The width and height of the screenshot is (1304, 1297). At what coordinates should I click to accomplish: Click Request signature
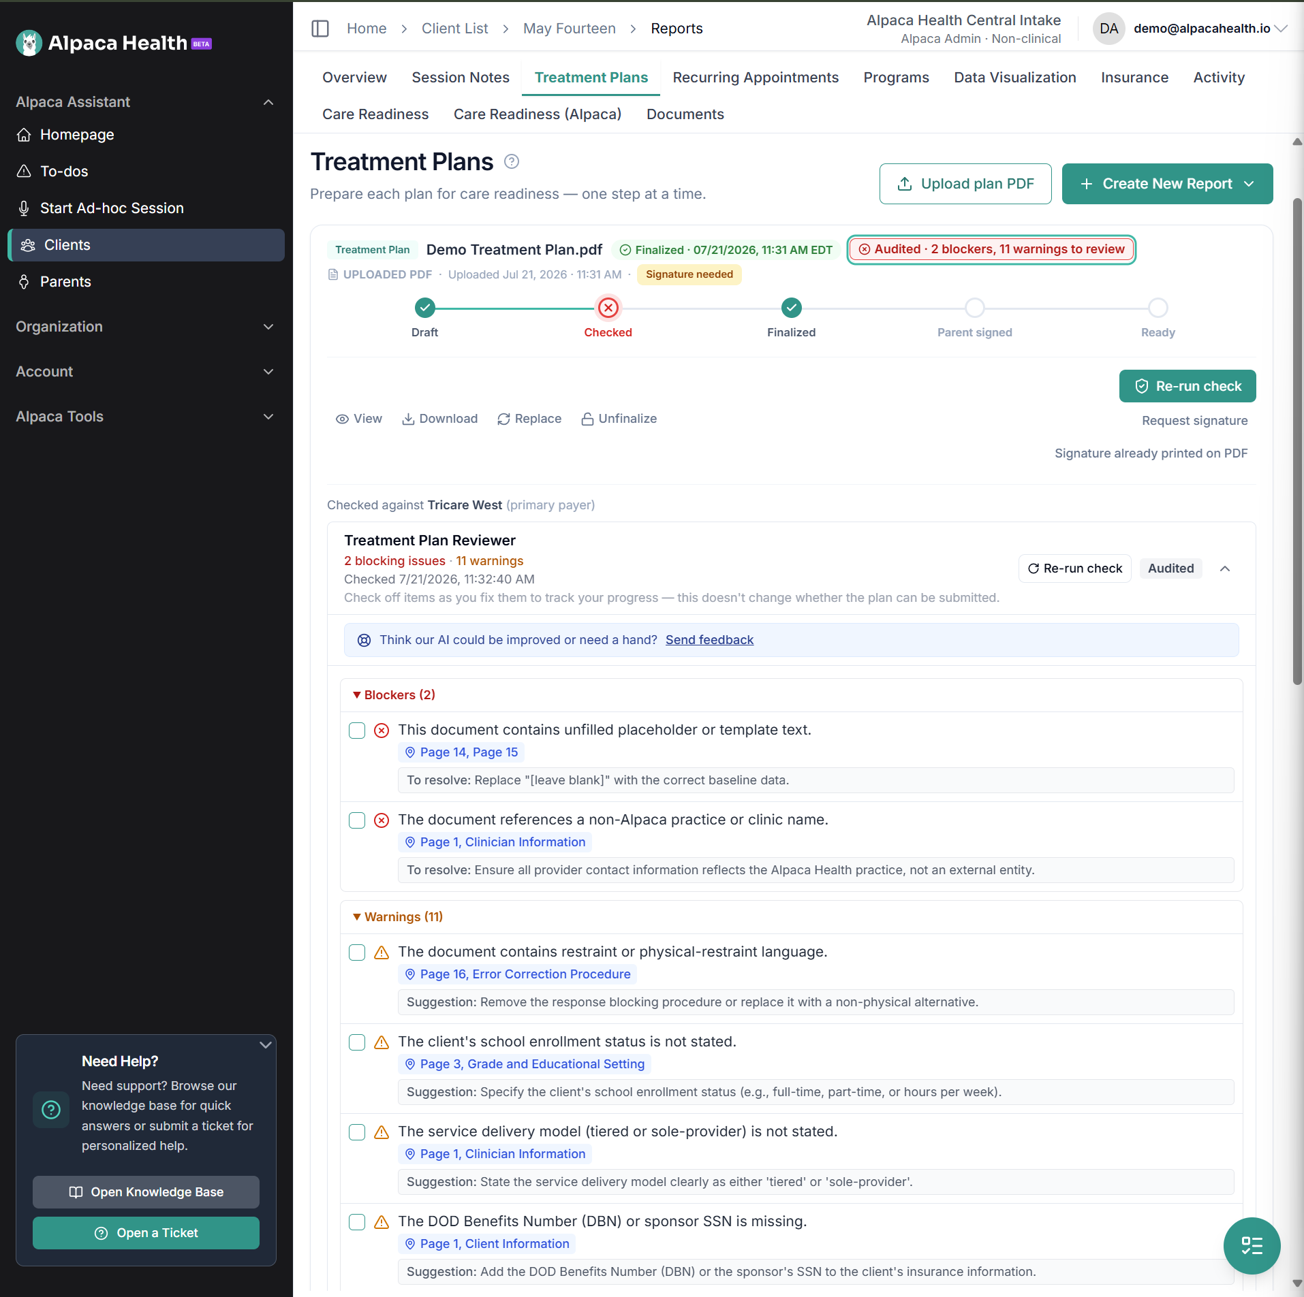(x=1195, y=421)
